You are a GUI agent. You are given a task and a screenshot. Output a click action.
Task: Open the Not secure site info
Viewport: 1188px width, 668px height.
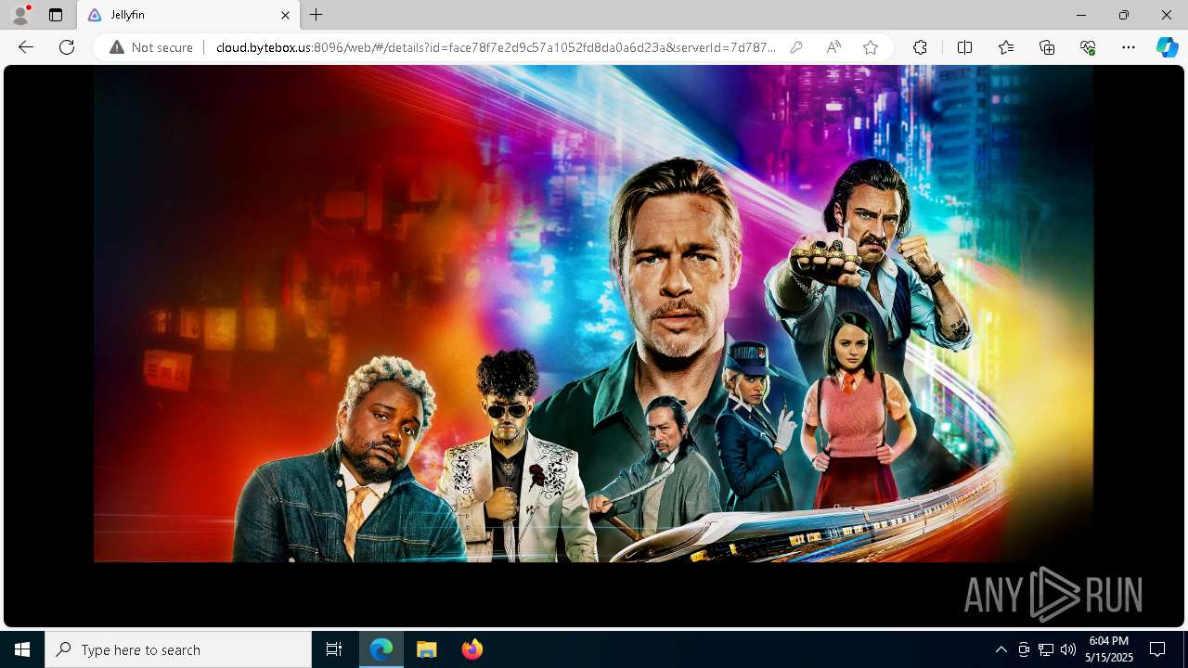151,47
